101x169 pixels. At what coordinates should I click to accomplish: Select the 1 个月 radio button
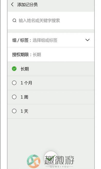click(x=14, y=83)
